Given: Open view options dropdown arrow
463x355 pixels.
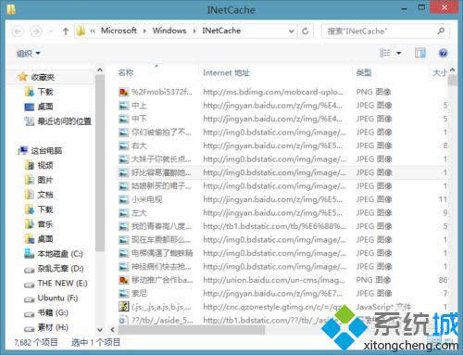Looking at the screenshot, I should click(x=398, y=53).
